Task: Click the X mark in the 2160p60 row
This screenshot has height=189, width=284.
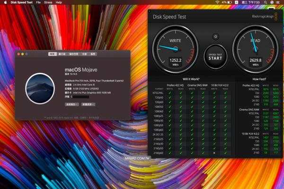Action: pyautogui.click(x=214, y=153)
